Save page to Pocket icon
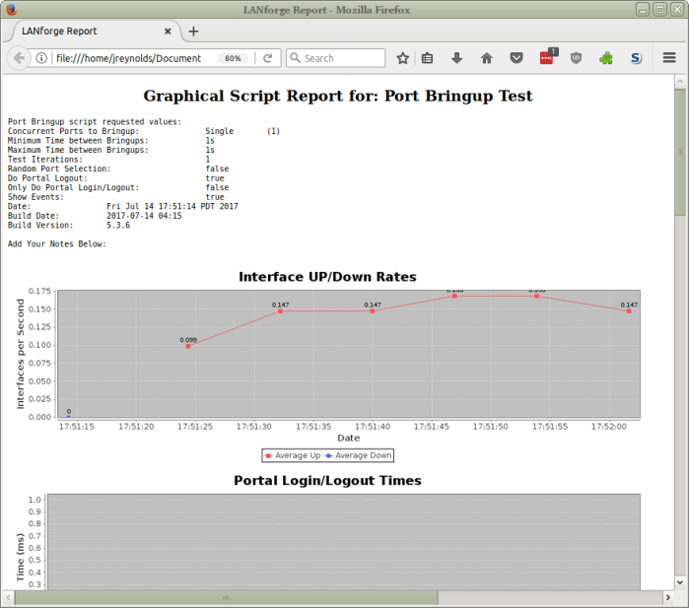689x608 pixels. 517,58
